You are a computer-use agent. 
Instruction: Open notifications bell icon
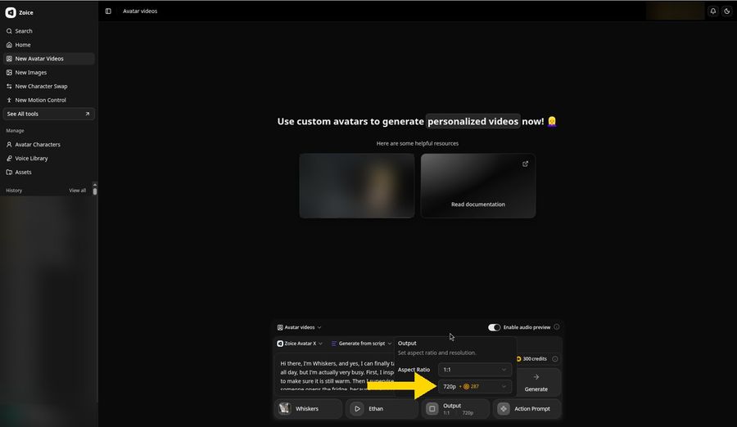[713, 11]
